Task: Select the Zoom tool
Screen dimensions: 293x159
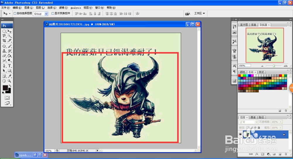Action: (x=9, y=81)
